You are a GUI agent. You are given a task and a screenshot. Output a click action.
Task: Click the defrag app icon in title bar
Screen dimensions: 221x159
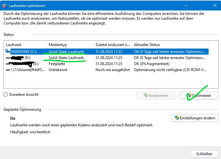(x=4, y=6)
